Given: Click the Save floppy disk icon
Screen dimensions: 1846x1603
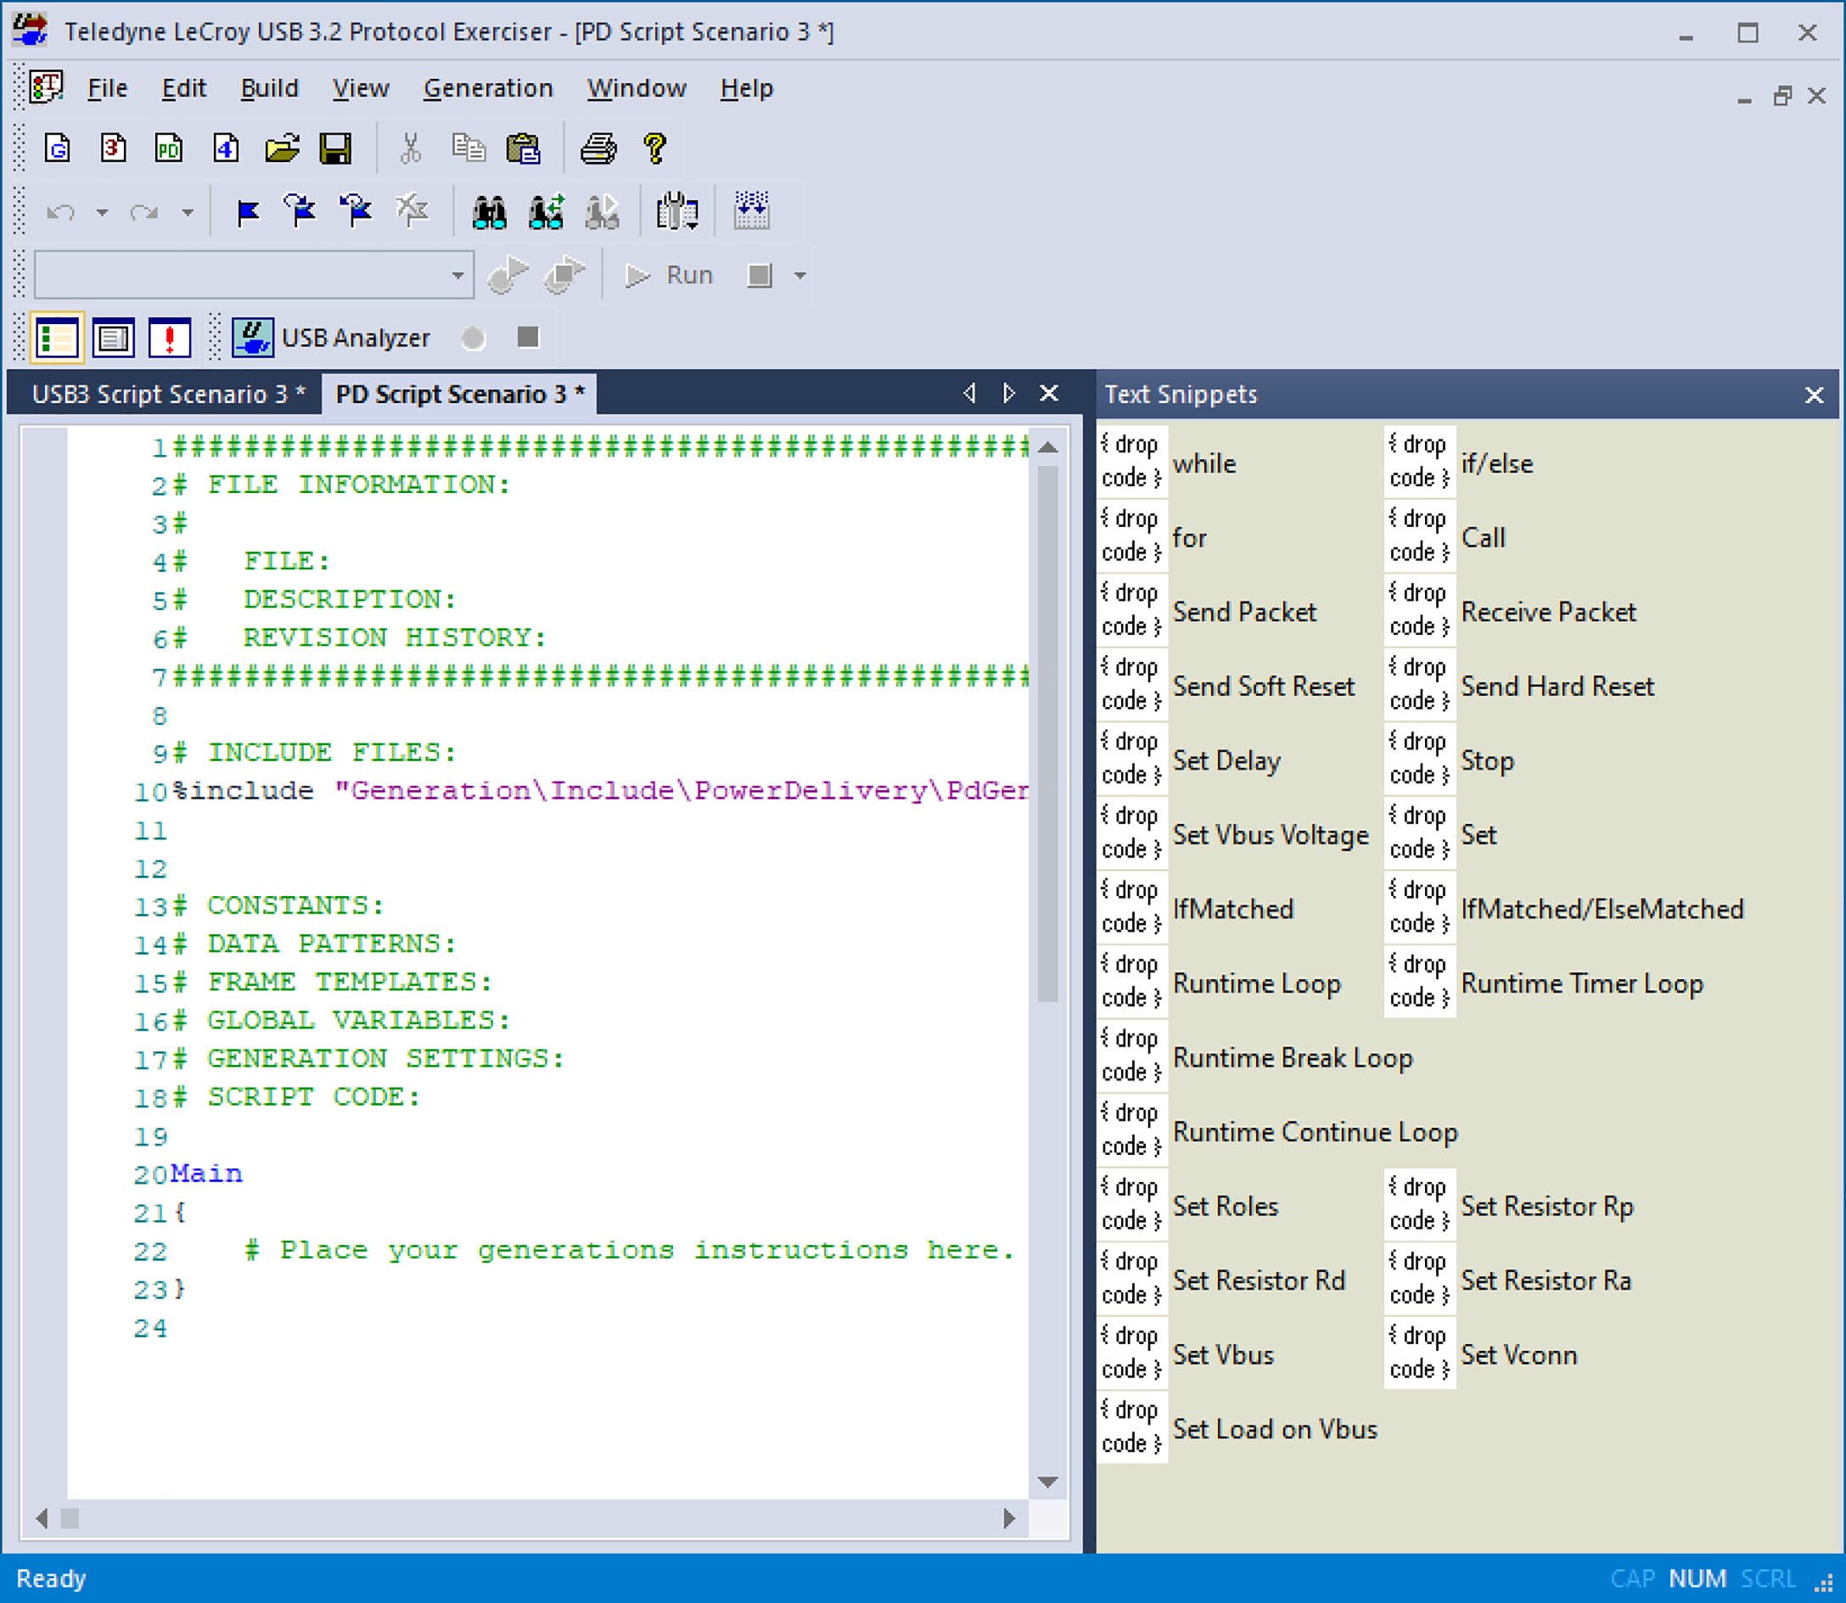Looking at the screenshot, I should click(335, 149).
